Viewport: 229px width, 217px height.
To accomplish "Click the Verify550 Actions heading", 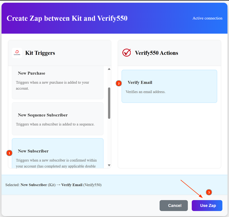I will (x=156, y=53).
